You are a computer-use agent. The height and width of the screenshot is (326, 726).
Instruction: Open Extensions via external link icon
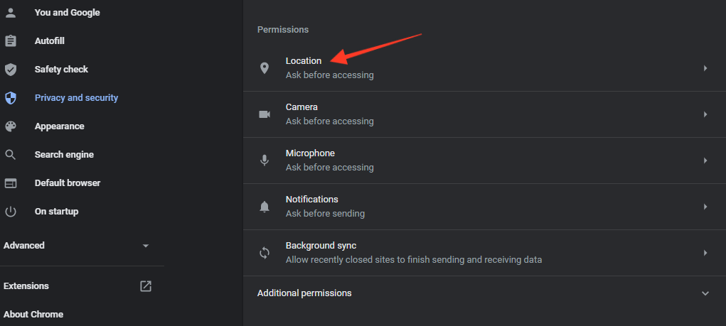click(146, 286)
